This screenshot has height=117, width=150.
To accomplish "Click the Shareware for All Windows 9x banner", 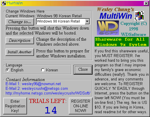I will (x=122, y=42).
